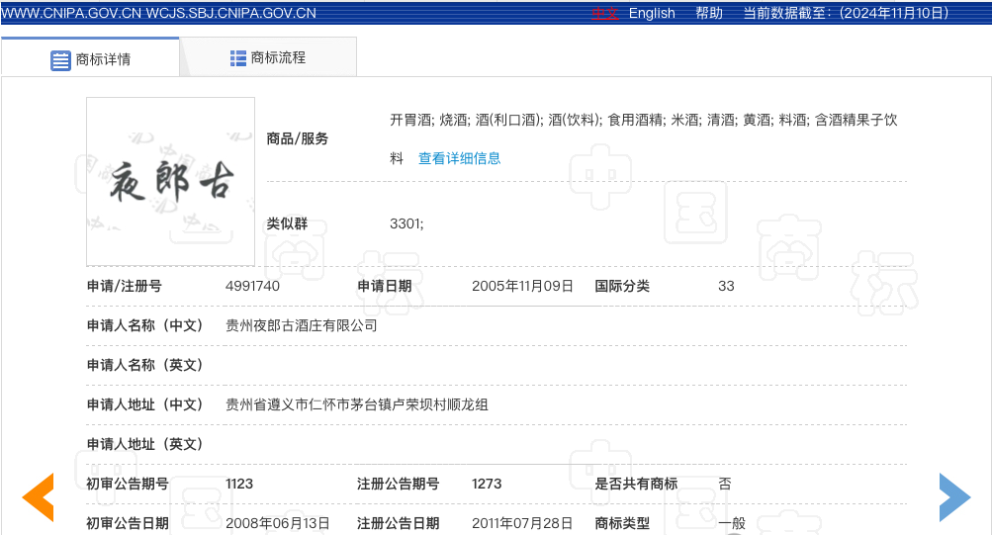Click the 夜郎古 trademark image
Screen dimensions: 992x535
click(x=170, y=181)
